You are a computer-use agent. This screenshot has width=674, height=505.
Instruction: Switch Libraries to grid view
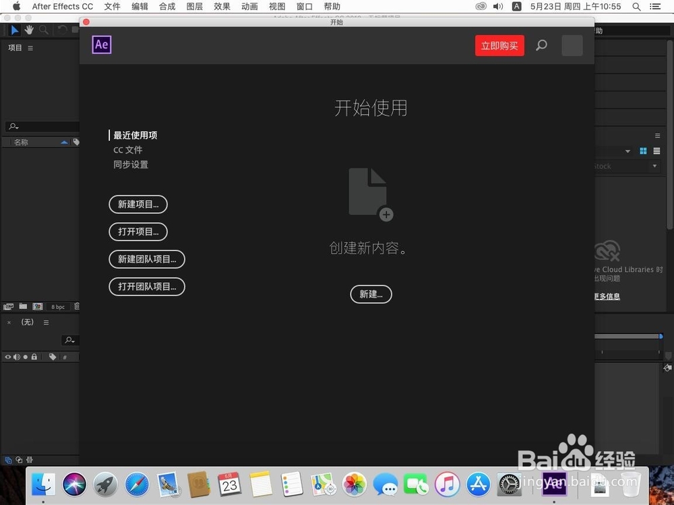(643, 151)
